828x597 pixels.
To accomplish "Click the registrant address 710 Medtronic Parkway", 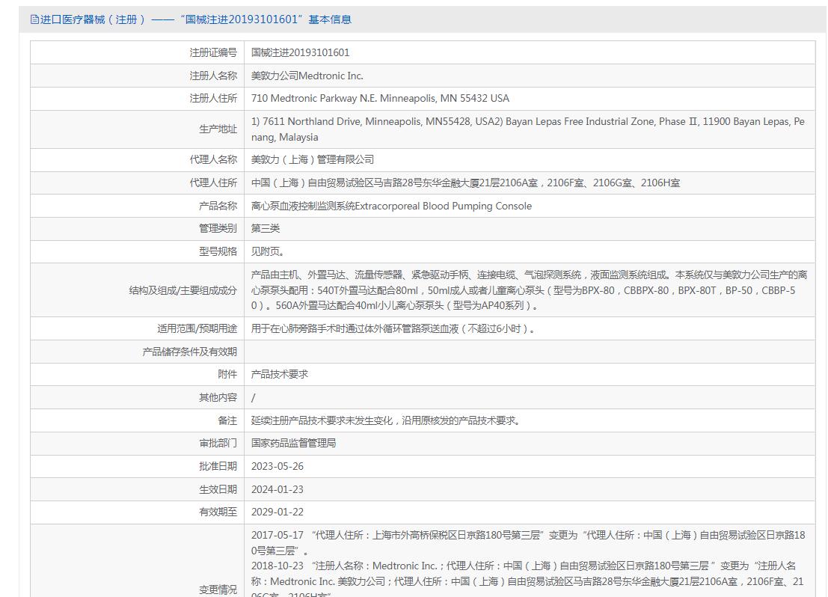I will click(380, 98).
